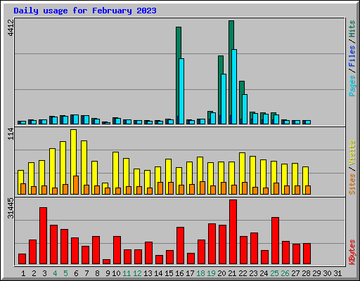Click day label 6 on the x-axis
The image size is (360, 281).
click(x=76, y=273)
